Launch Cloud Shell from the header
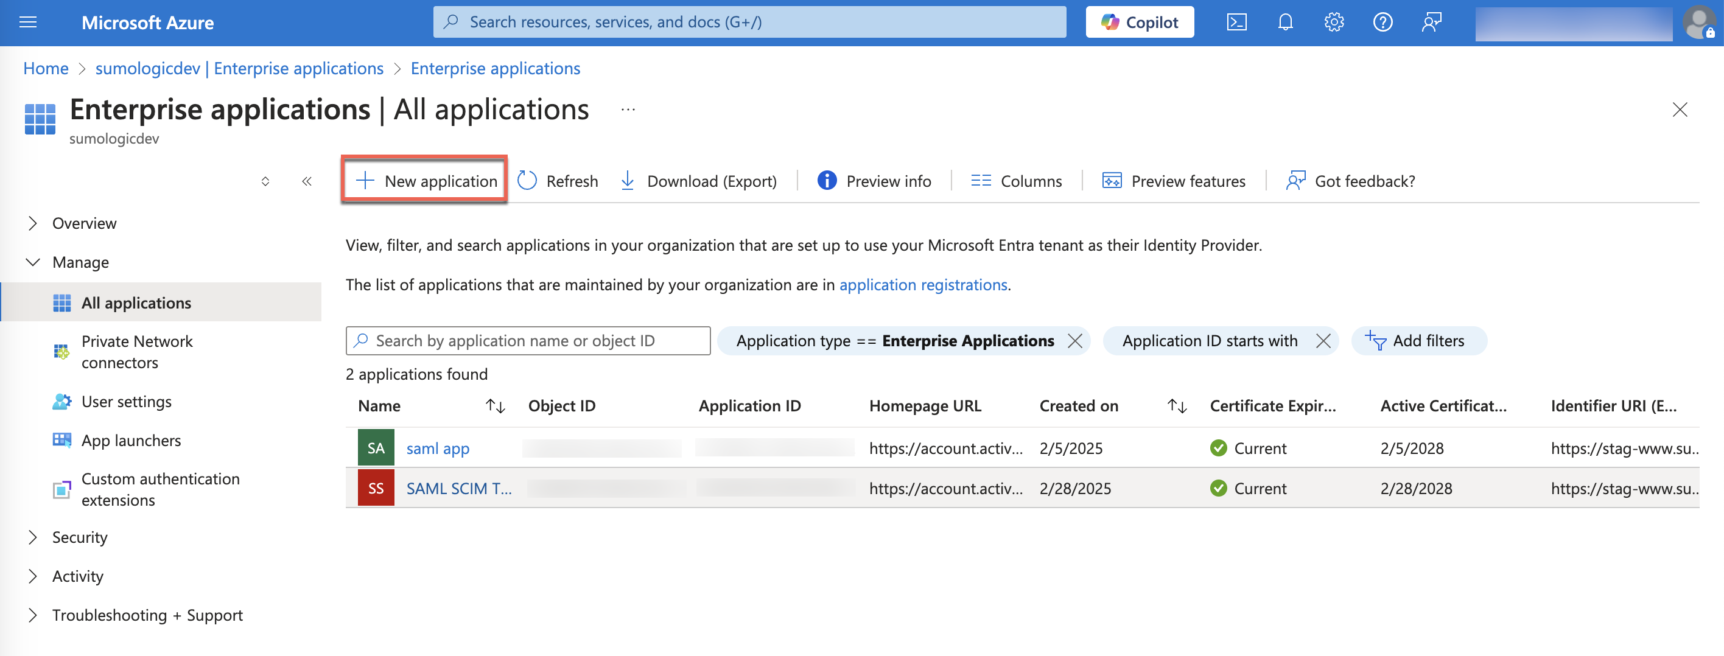The height and width of the screenshot is (656, 1724). coord(1238,21)
